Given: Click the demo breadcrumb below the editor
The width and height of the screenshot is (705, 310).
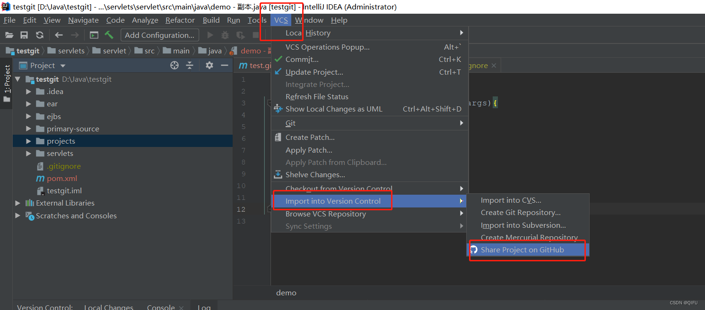Looking at the screenshot, I should [286, 293].
